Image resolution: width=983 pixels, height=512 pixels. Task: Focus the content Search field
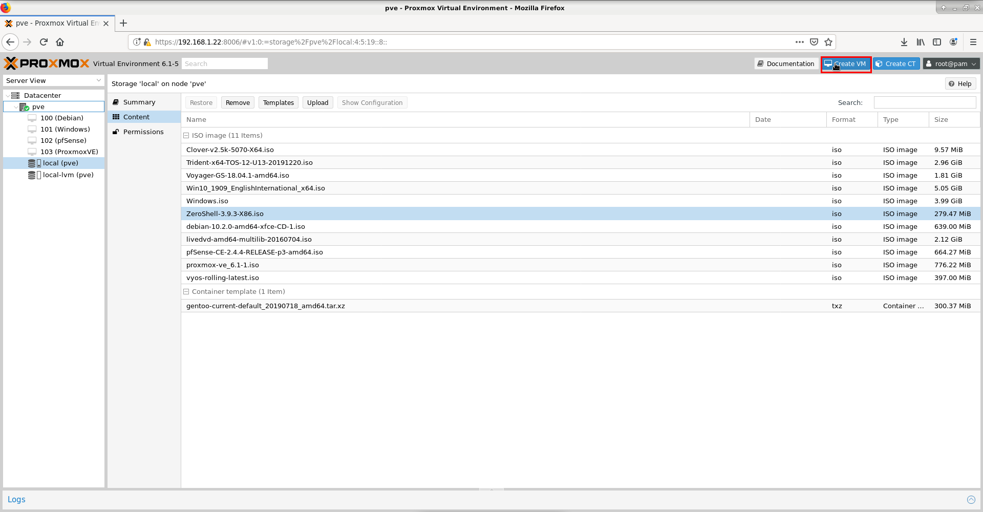[925, 103]
